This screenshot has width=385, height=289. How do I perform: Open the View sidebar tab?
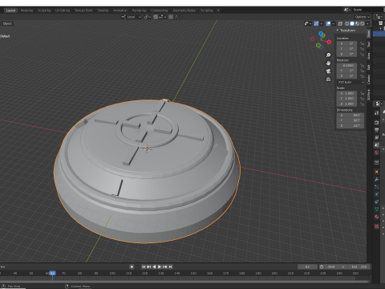pos(369,56)
